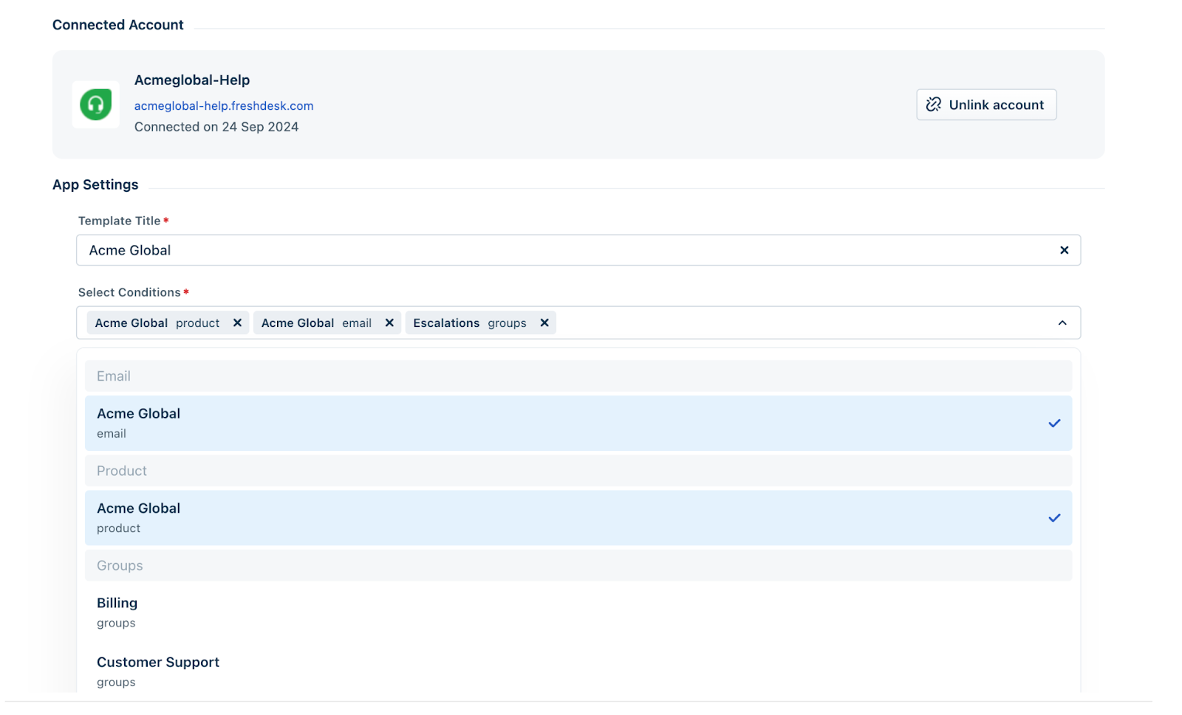The height and width of the screenshot is (715, 1182).
Task: Deselect the Acme Global email option
Action: (578, 423)
